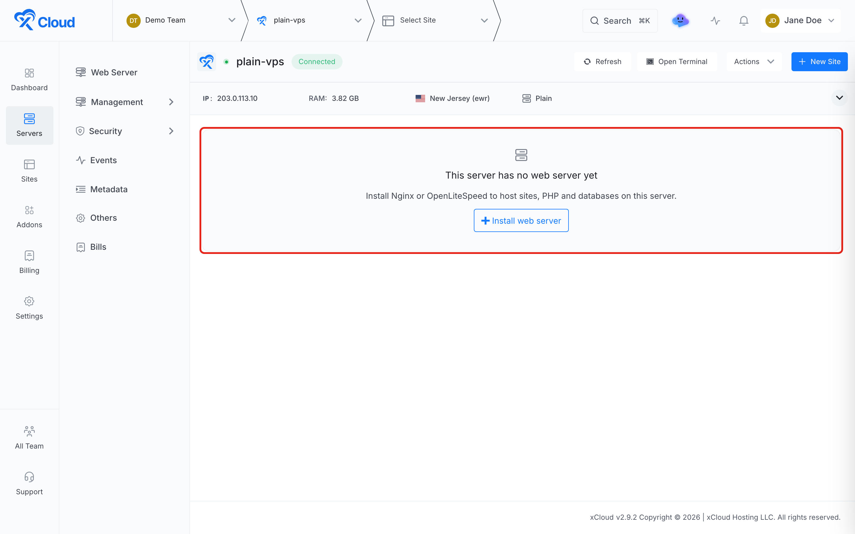Open the notifications bell
Screen dimensions: 855x534
(x=744, y=21)
